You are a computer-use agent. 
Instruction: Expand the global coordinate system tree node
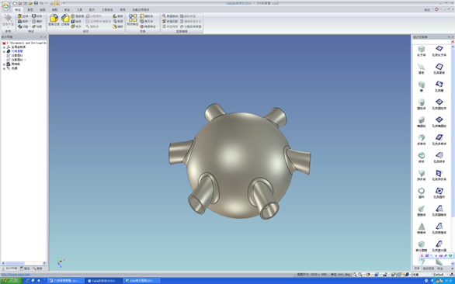[4, 47]
